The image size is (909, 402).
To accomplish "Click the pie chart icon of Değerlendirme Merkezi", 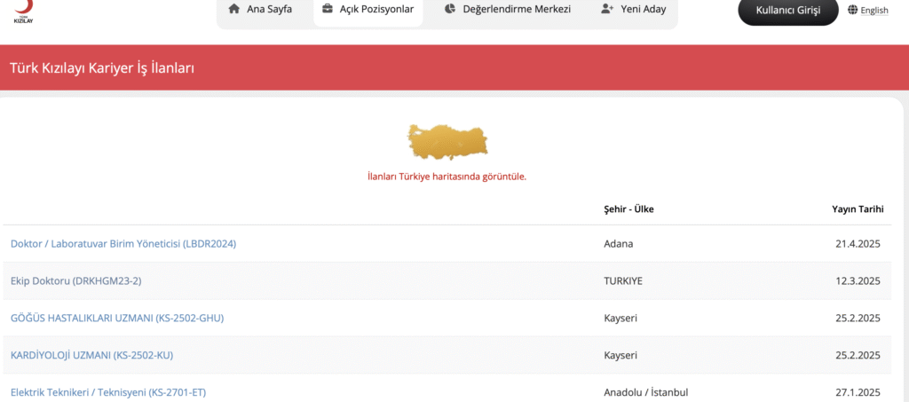I will click(450, 9).
